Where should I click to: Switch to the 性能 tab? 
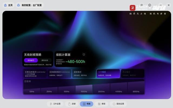click(86, 104)
